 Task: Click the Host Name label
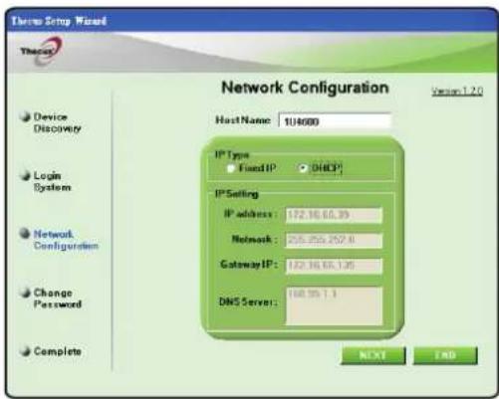(243, 119)
